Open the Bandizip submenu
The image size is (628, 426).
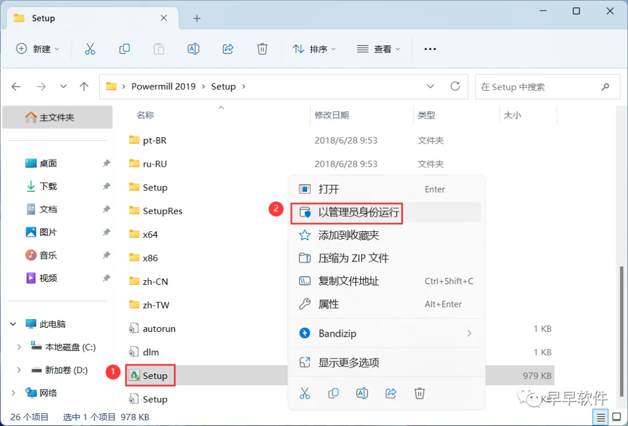click(x=386, y=333)
